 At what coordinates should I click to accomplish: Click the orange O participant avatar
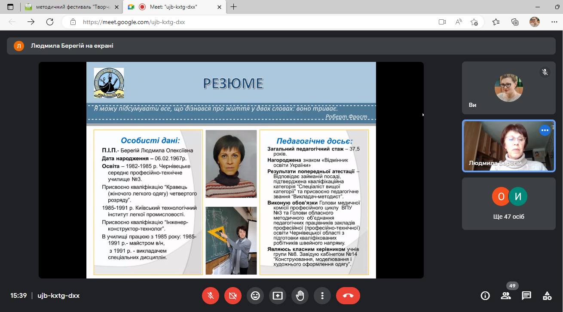[501, 197]
